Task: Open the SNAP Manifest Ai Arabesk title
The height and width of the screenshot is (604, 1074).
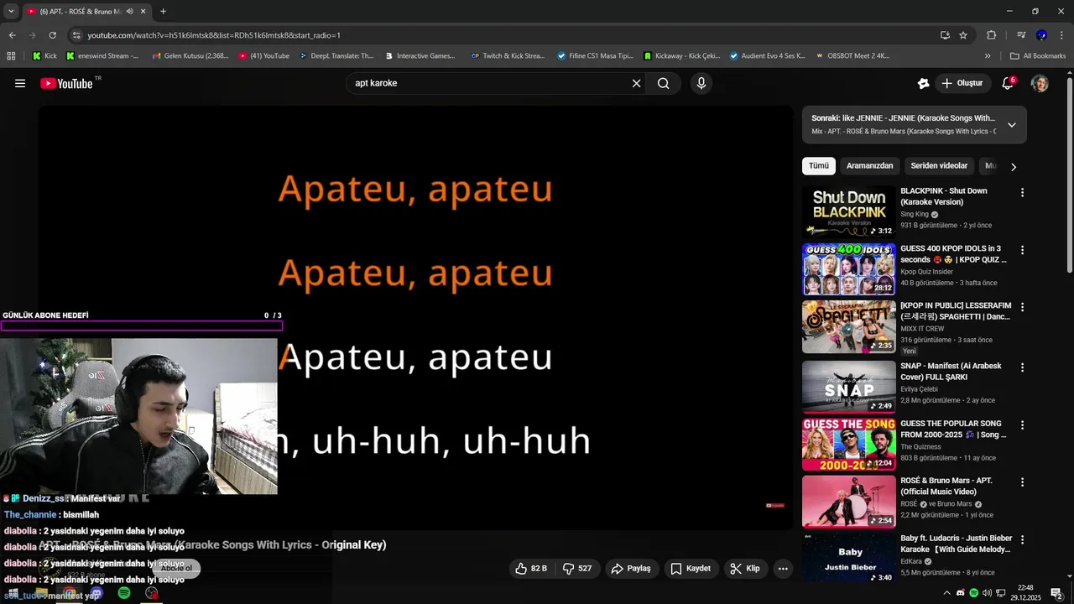Action: point(951,372)
